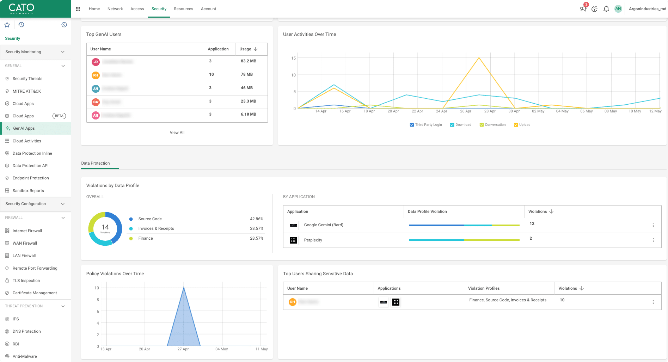Collapse the FIREWALL section
The image size is (668, 362).
63,218
